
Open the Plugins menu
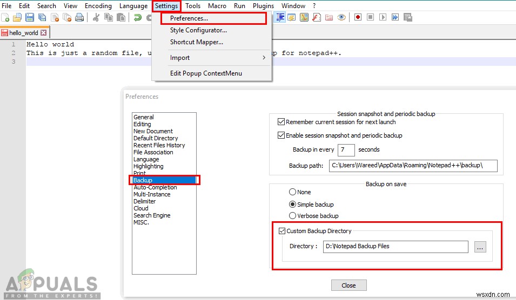click(x=263, y=6)
